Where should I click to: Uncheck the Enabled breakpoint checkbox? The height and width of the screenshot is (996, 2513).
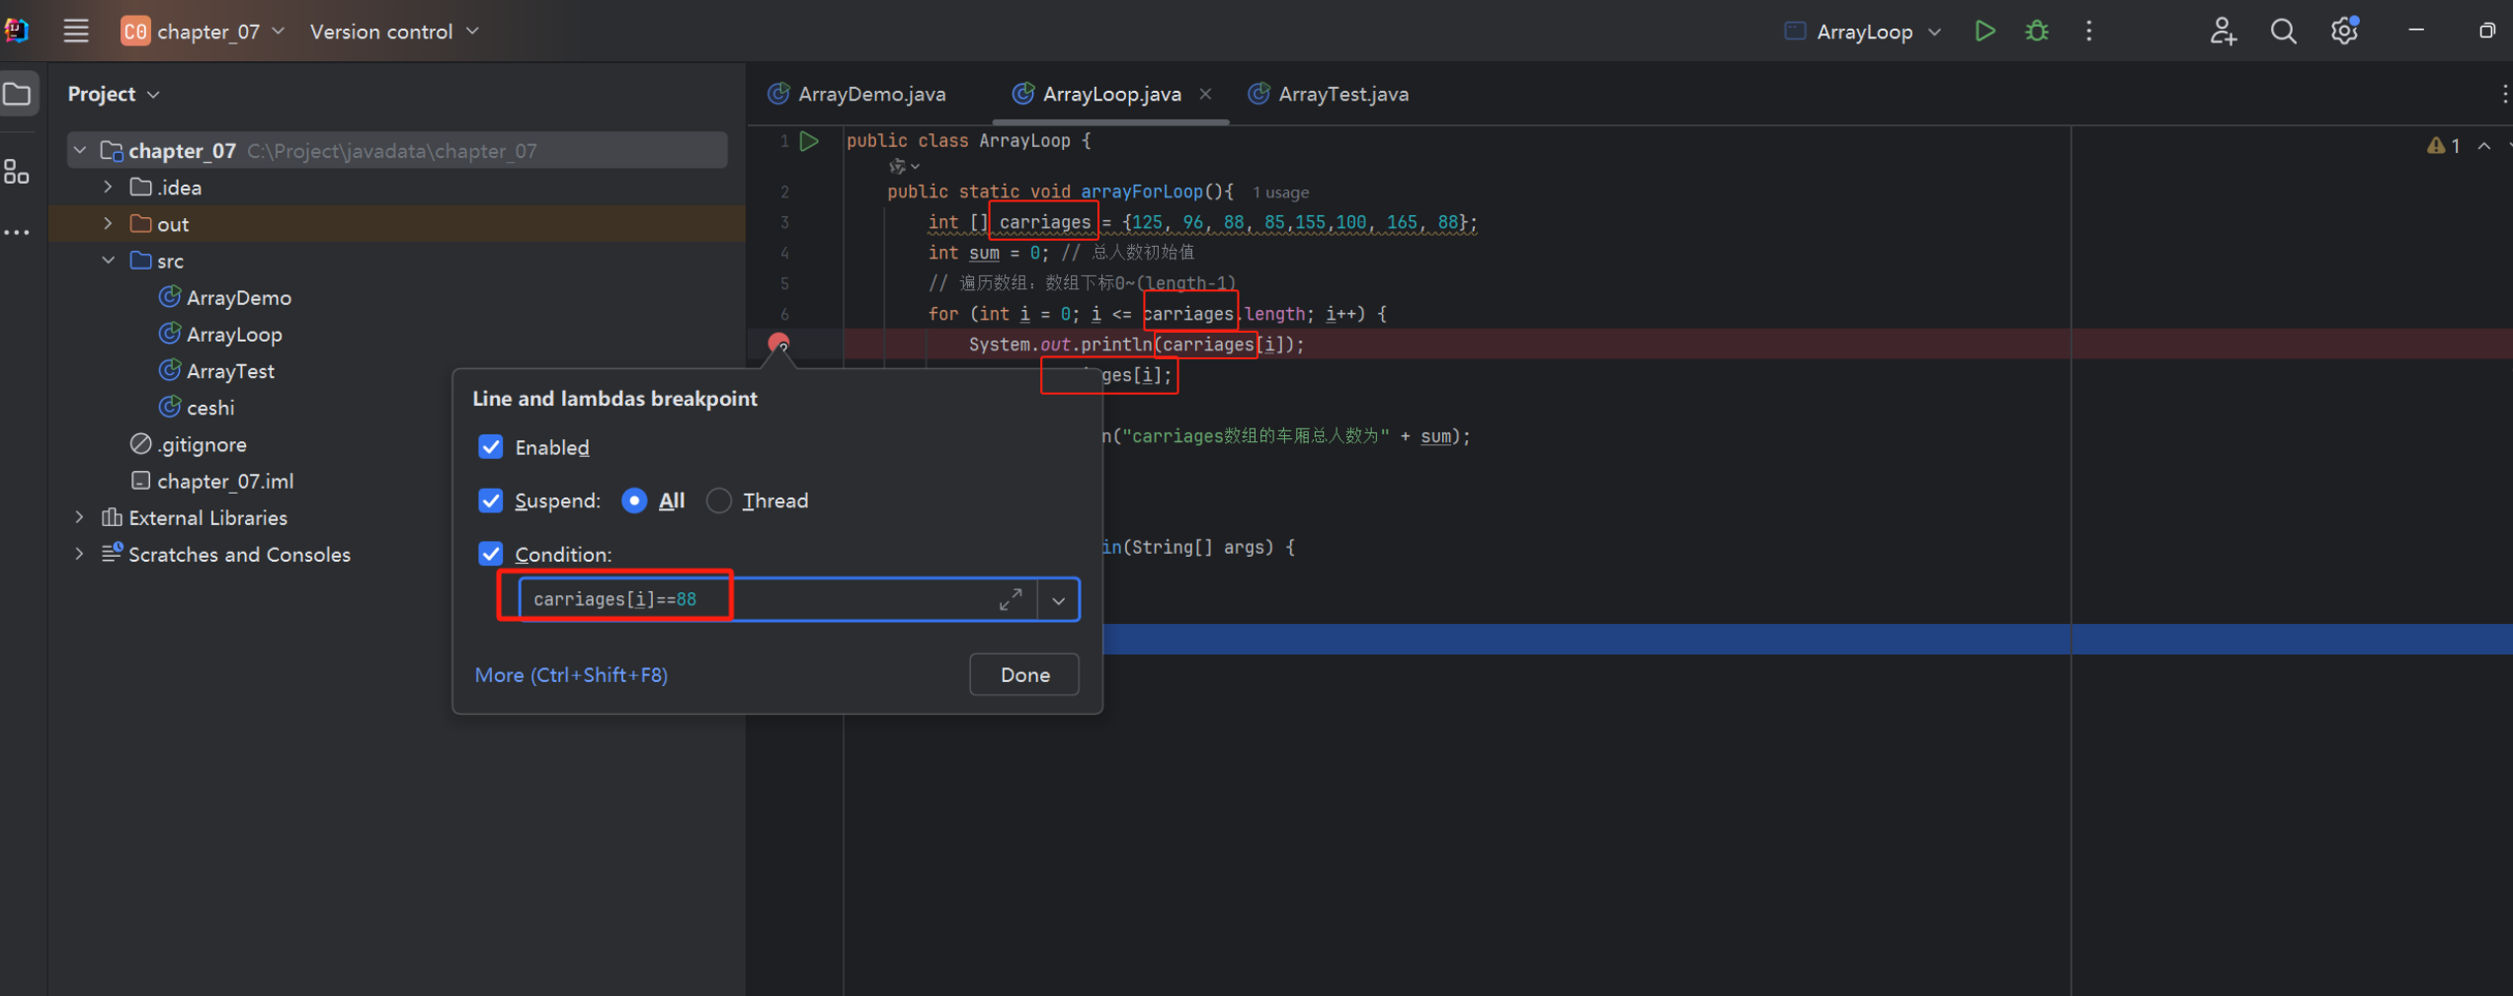490,447
